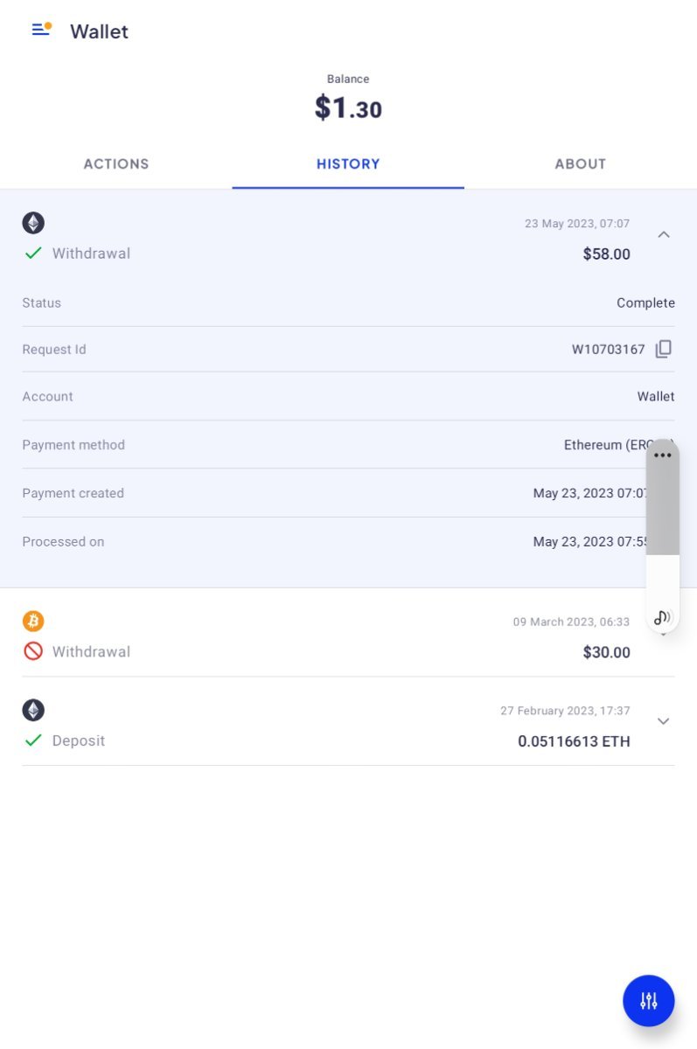Screen dimensions: 697x1049
Task: Click the green check on the deposit entry
Action: (x=33, y=740)
